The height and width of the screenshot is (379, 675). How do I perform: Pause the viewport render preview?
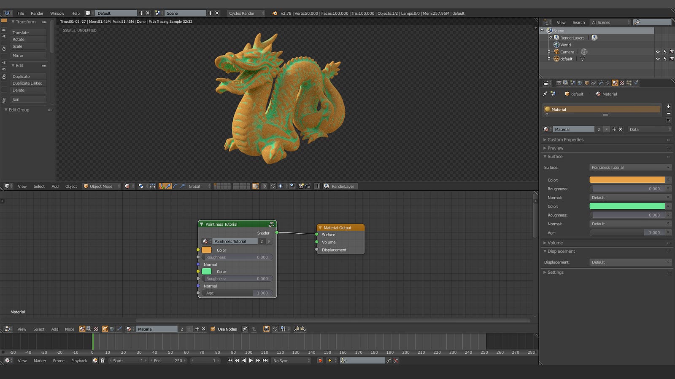317,186
